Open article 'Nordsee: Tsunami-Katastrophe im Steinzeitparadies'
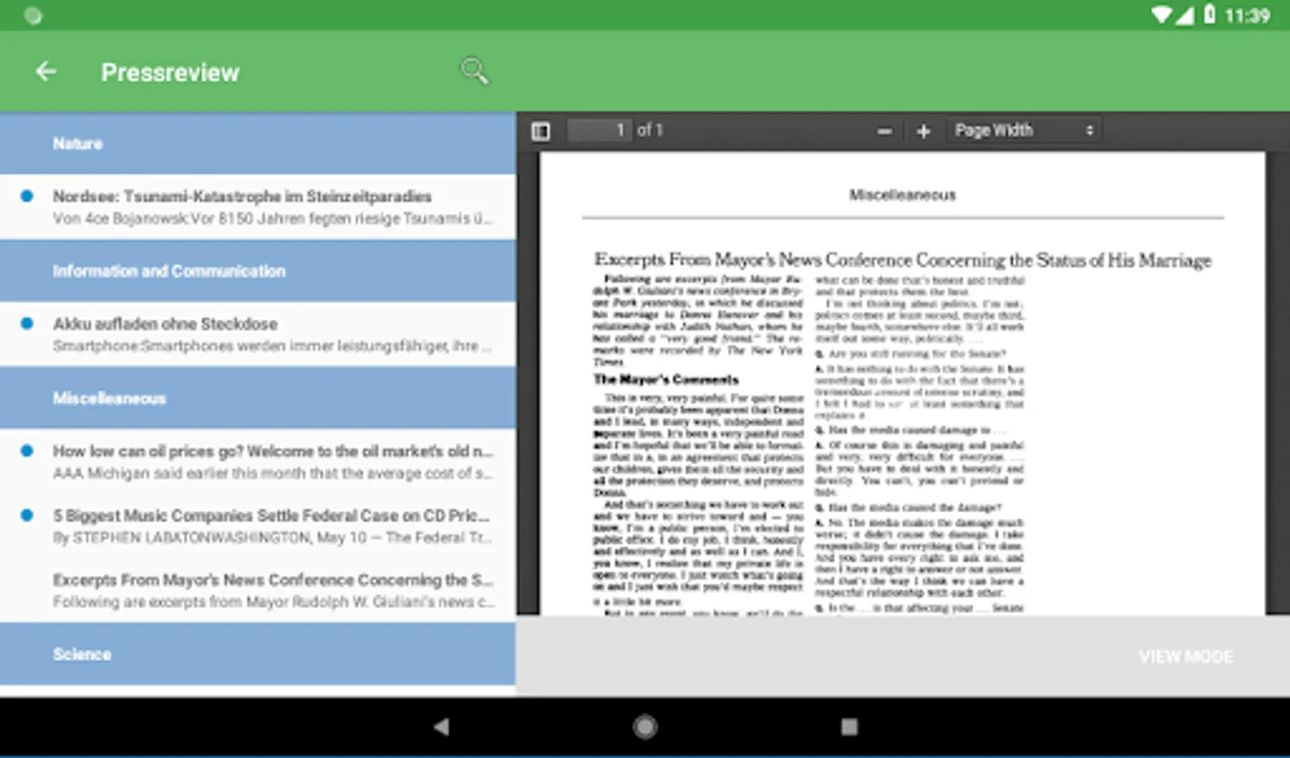1290x758 pixels. [258, 207]
